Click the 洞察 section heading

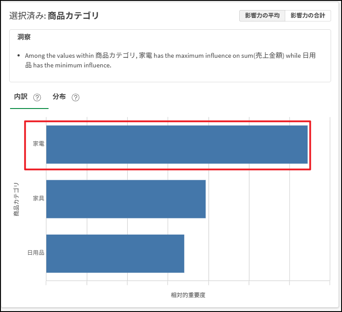coord(24,37)
